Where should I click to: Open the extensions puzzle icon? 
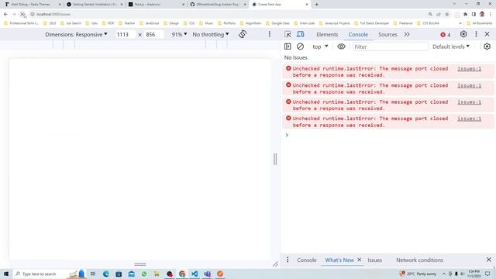(465, 14)
